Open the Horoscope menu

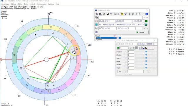pos(5,4)
